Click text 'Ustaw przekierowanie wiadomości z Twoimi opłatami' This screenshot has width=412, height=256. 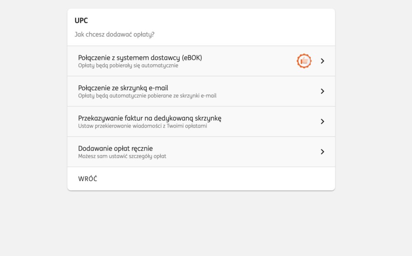[x=143, y=126]
